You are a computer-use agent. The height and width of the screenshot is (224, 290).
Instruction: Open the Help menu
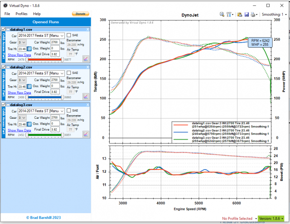tap(37, 14)
